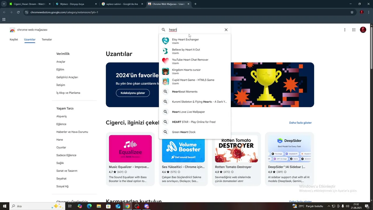Image resolution: width=373 pixels, height=210 pixels.
Task: Click rating info icon for DeepSider
Action: [285, 172]
